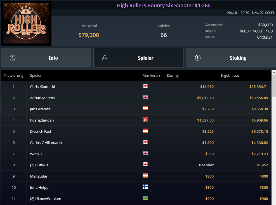
Task: Open the Info tab
Action: (x=46, y=58)
